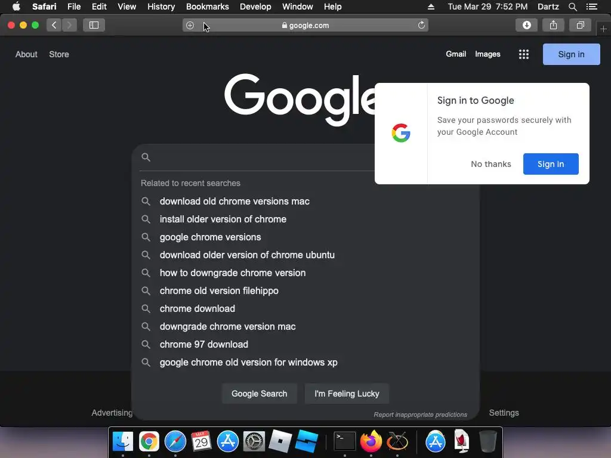
Task: Open Terminal from the Dock
Action: click(x=345, y=441)
